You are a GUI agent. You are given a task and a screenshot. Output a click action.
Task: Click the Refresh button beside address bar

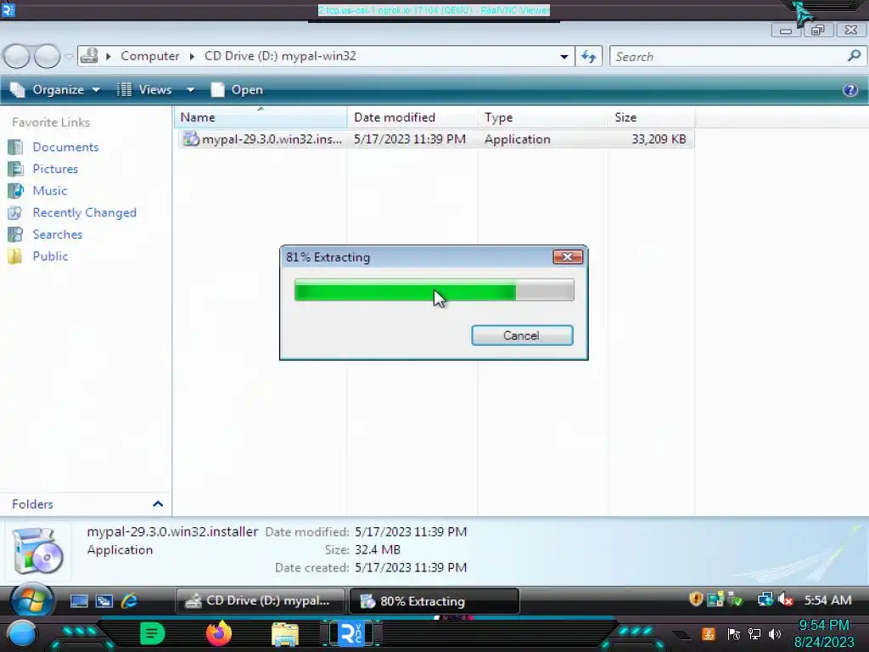pyautogui.click(x=589, y=57)
